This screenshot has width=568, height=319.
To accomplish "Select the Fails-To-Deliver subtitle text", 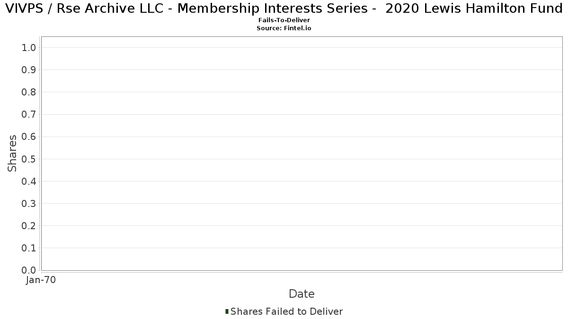I will tap(284, 21).
